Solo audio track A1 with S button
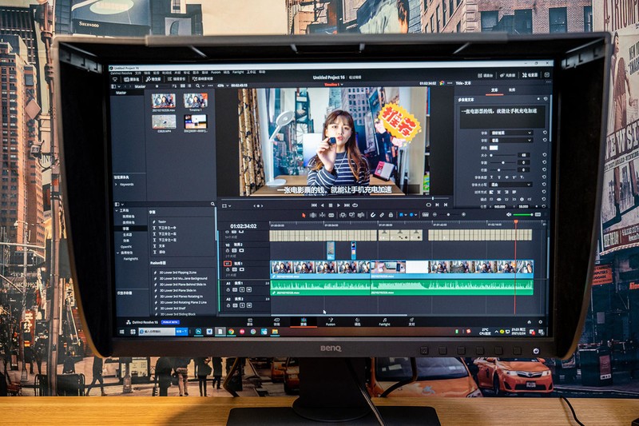This screenshot has height=426, width=639. (242, 290)
